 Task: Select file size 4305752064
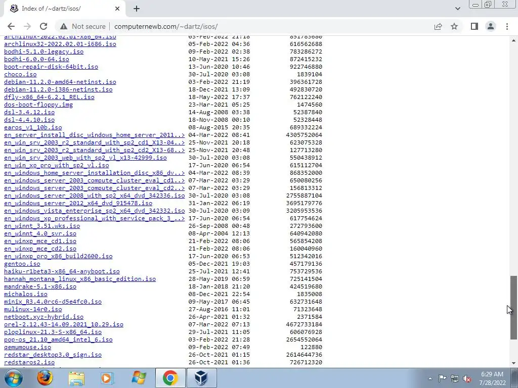pos(304,135)
